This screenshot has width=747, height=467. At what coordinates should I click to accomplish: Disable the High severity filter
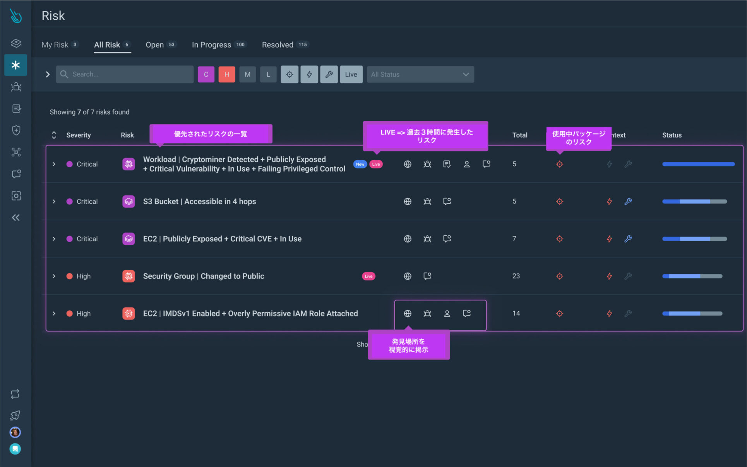coord(227,74)
